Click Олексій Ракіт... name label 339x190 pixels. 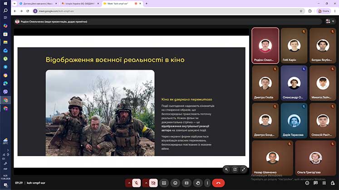pyautogui.click(x=321, y=135)
